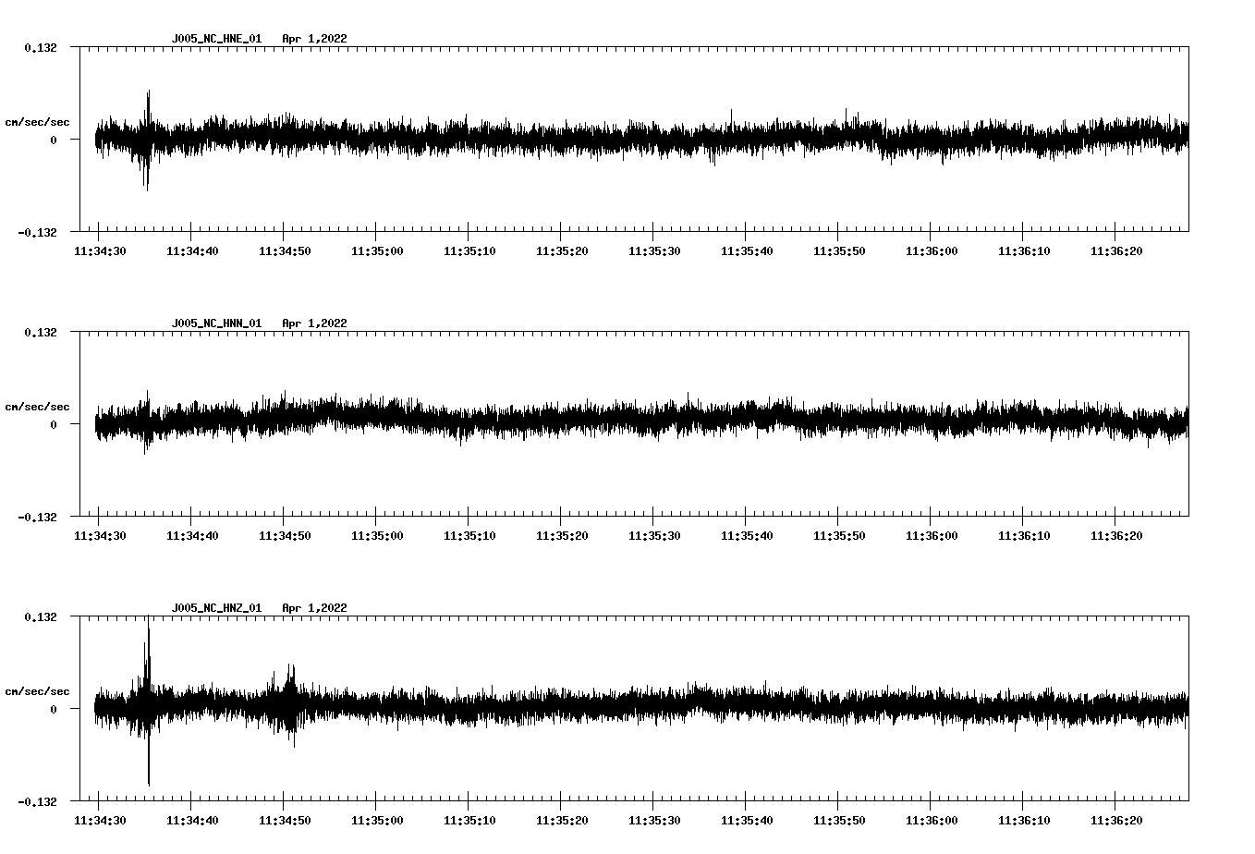Viewport: 1255px width, 854px height.
Task: Click the 11:36:10 time label under HNE plot
Action: (1024, 251)
